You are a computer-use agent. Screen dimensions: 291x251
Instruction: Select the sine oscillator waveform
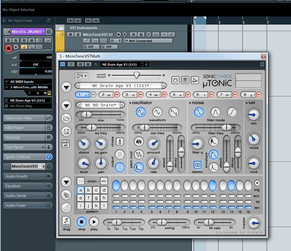141,112
